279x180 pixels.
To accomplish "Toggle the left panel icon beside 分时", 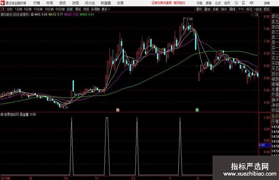I will [x=3, y=9].
